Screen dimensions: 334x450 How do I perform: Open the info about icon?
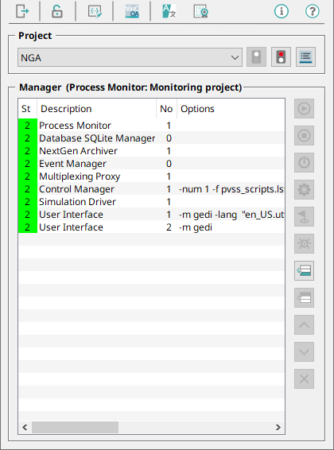click(x=282, y=11)
